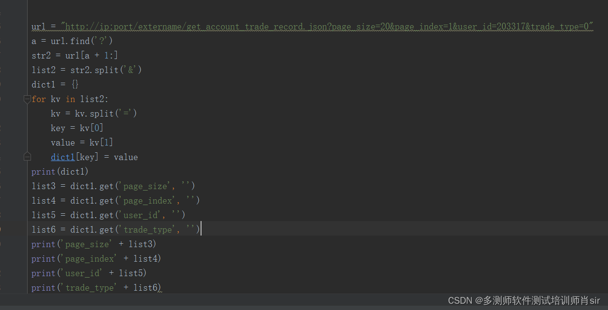The width and height of the screenshot is (608, 310).
Task: Place cursor in the http://ip:port URL string
Action: click(x=327, y=27)
